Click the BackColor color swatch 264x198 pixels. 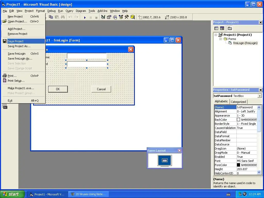238,120
